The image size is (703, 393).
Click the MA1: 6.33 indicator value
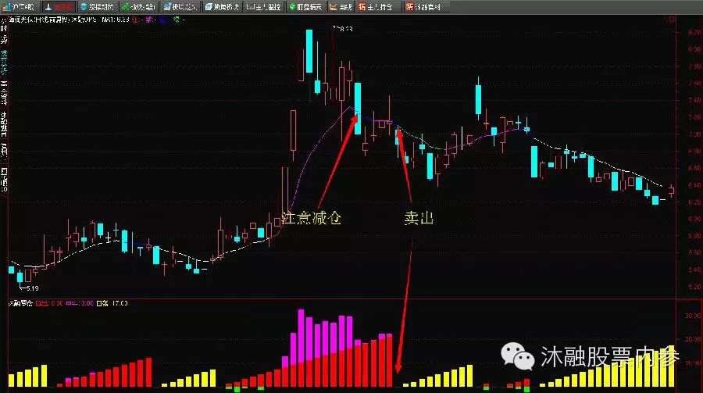(x=116, y=20)
